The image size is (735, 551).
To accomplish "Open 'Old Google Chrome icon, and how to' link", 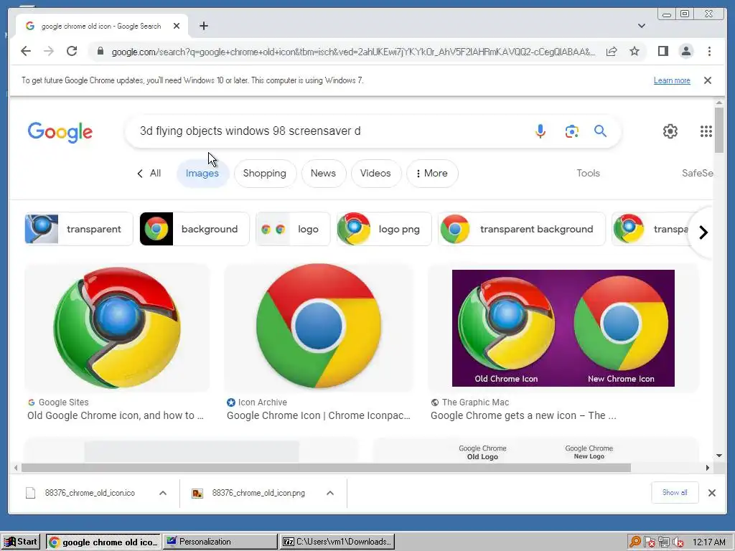I will [116, 415].
